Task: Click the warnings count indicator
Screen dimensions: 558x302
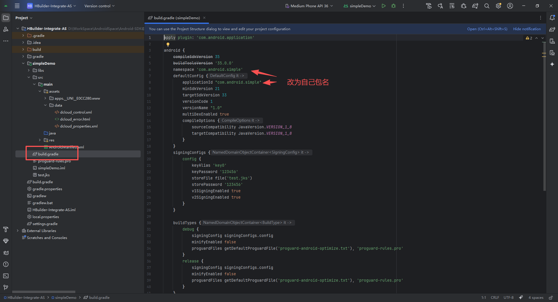Action: (529, 38)
